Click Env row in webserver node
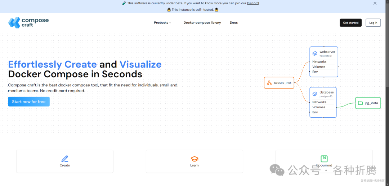 tap(323, 72)
